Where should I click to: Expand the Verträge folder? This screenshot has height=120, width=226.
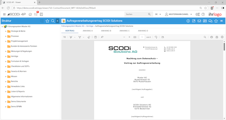pyautogui.click(x=6, y=56)
